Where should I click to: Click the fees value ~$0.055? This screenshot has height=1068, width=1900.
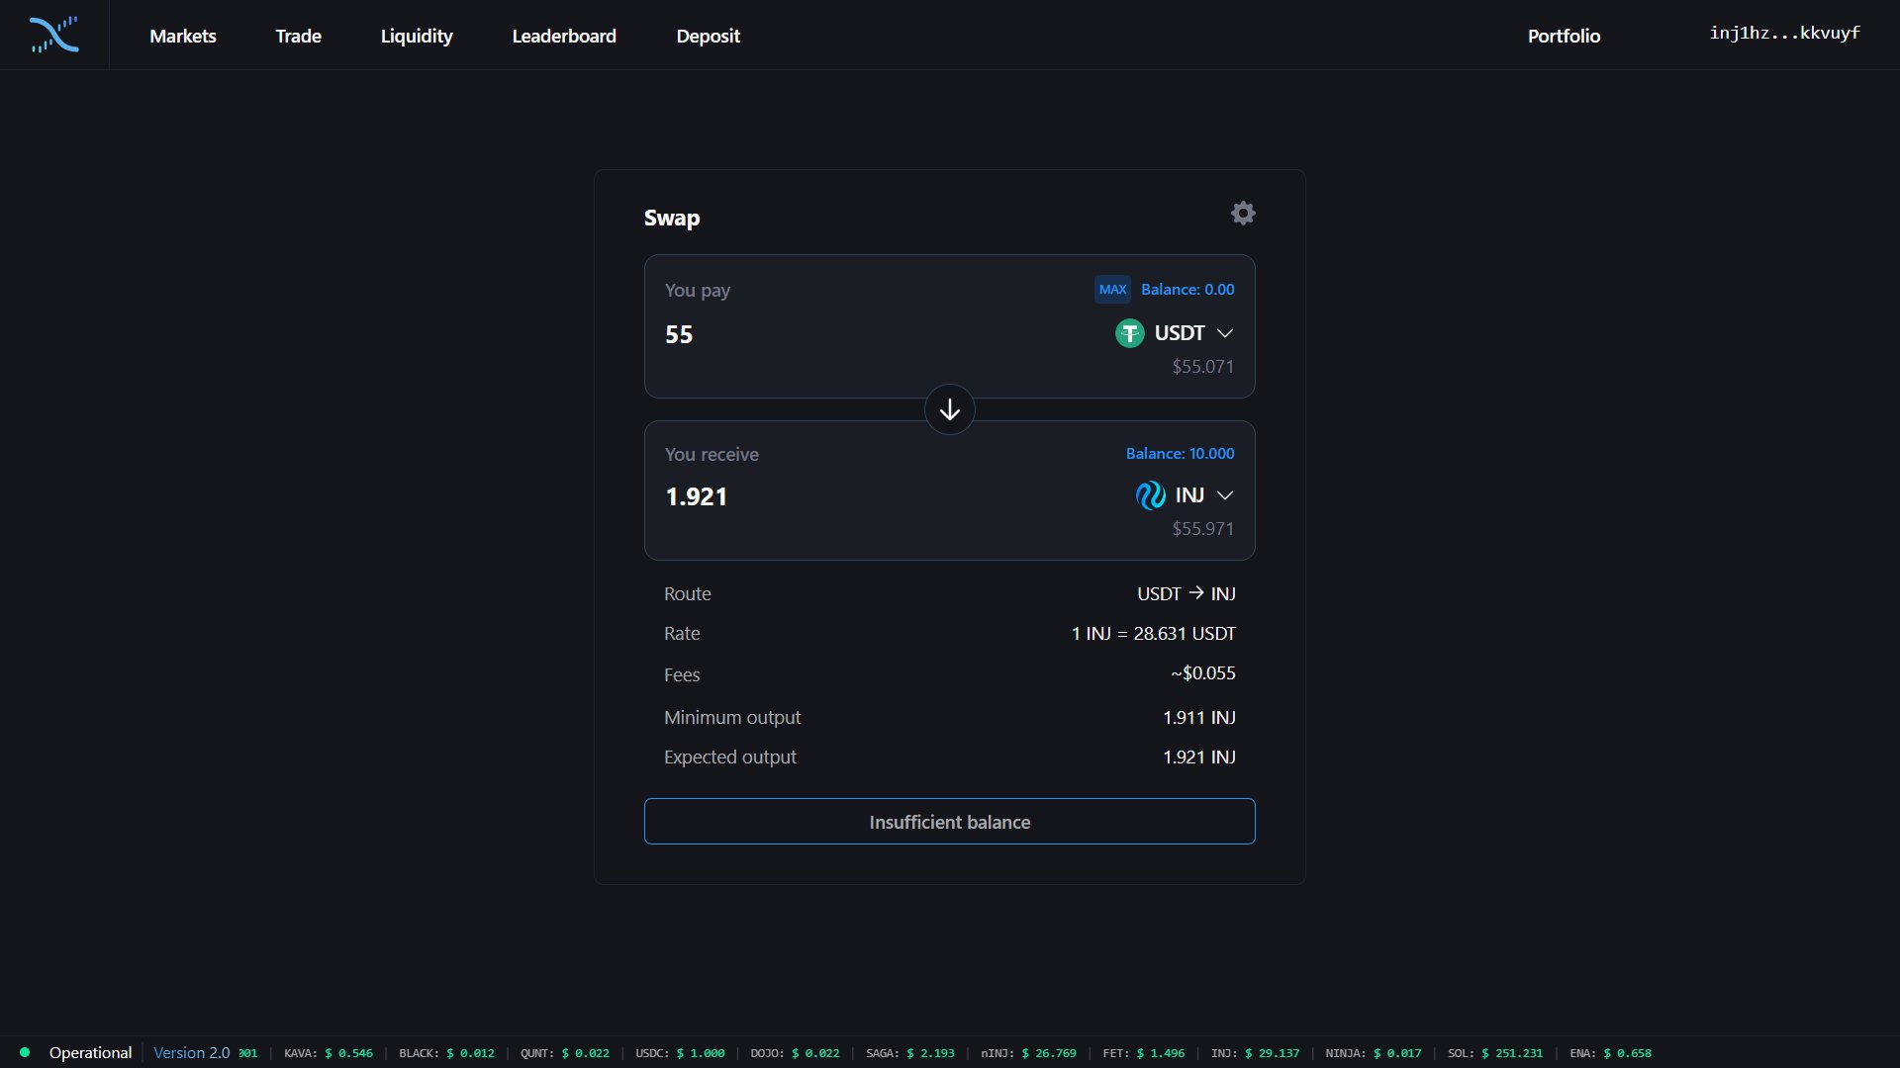pyautogui.click(x=1203, y=673)
